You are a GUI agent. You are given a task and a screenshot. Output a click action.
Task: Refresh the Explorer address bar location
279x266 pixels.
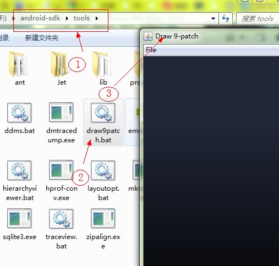tap(226, 18)
